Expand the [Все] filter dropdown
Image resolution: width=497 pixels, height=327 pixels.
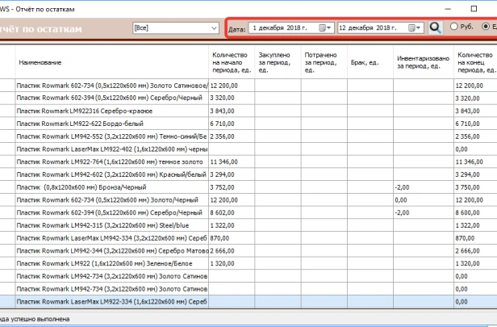click(214, 28)
